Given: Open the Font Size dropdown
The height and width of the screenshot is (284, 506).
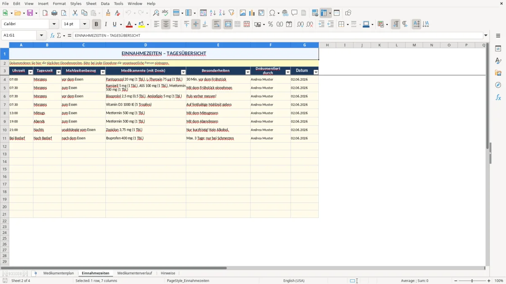Looking at the screenshot, I should pyautogui.click(x=84, y=24).
